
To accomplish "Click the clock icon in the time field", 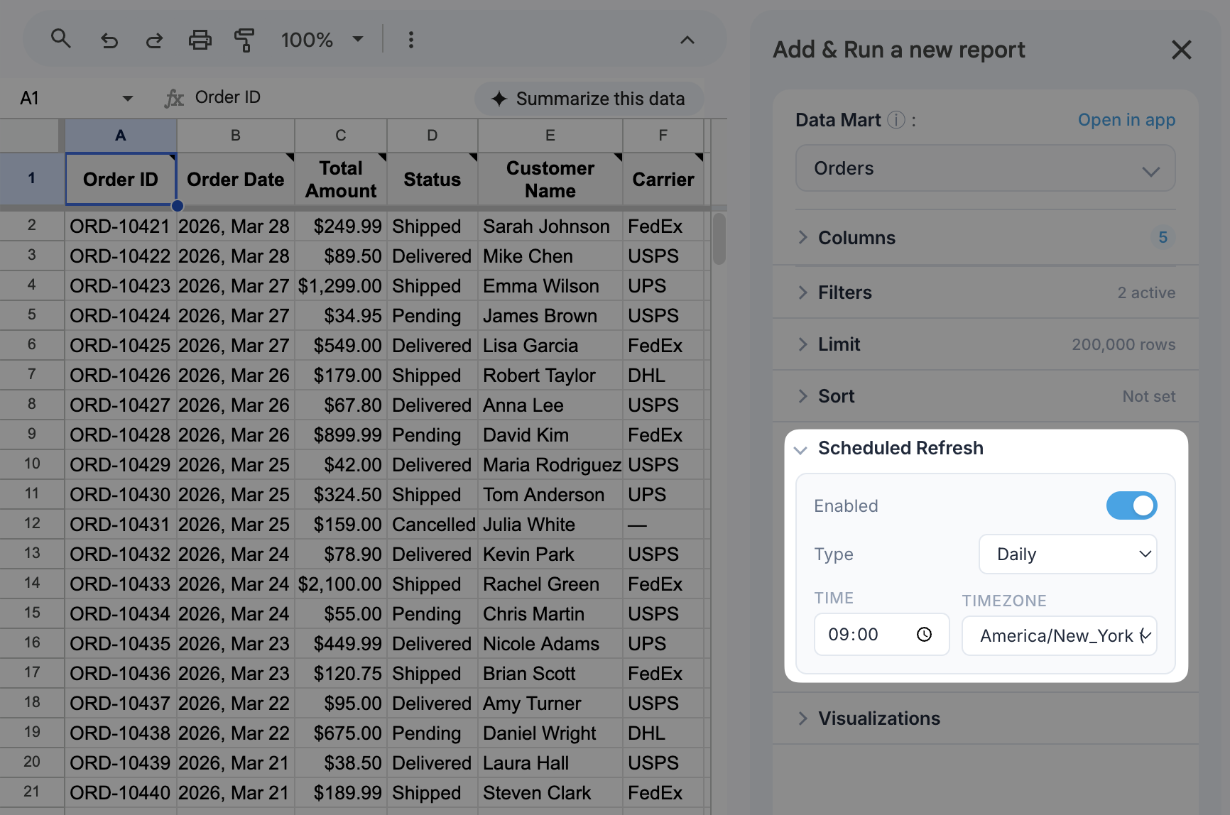I will coord(924,635).
